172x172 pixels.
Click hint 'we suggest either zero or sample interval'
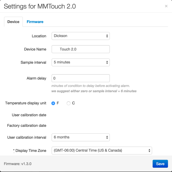click(x=84, y=91)
